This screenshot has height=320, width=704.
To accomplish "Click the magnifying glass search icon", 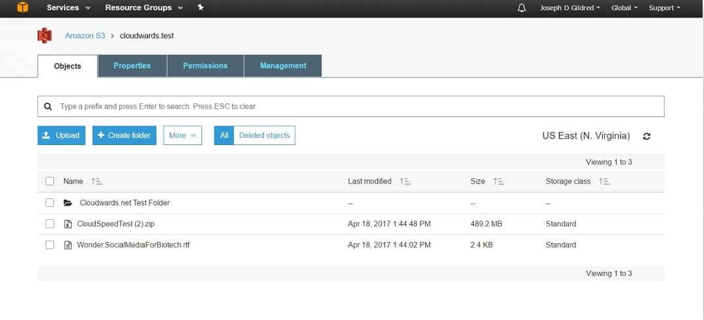I will (48, 107).
